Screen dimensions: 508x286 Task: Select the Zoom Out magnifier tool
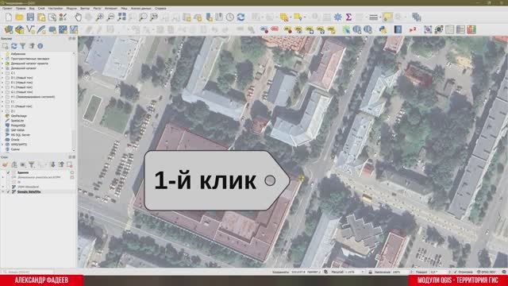point(110,17)
